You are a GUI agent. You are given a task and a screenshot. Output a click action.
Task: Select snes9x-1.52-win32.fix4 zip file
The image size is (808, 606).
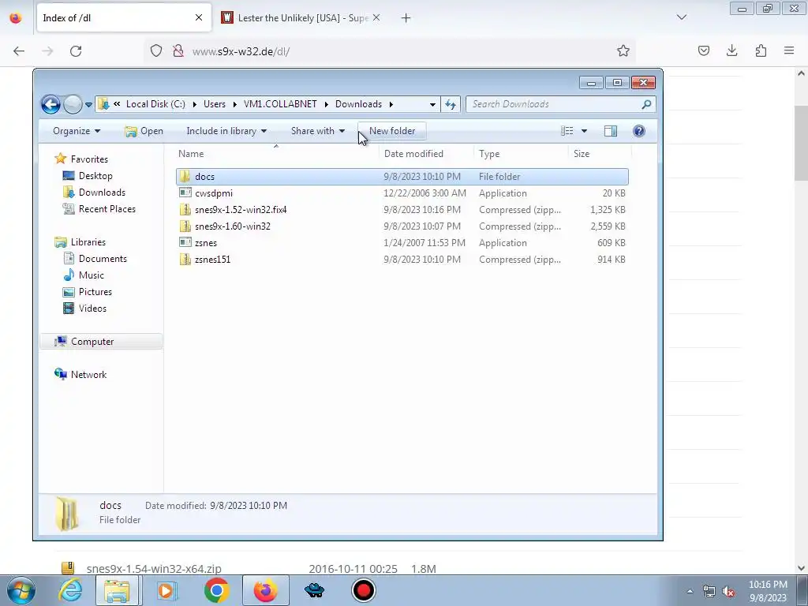click(402, 210)
